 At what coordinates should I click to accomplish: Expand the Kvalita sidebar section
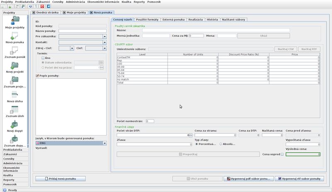pyautogui.click(x=15, y=175)
